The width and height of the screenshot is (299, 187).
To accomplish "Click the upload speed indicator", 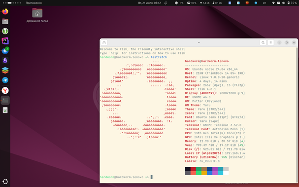I will (204, 3).
